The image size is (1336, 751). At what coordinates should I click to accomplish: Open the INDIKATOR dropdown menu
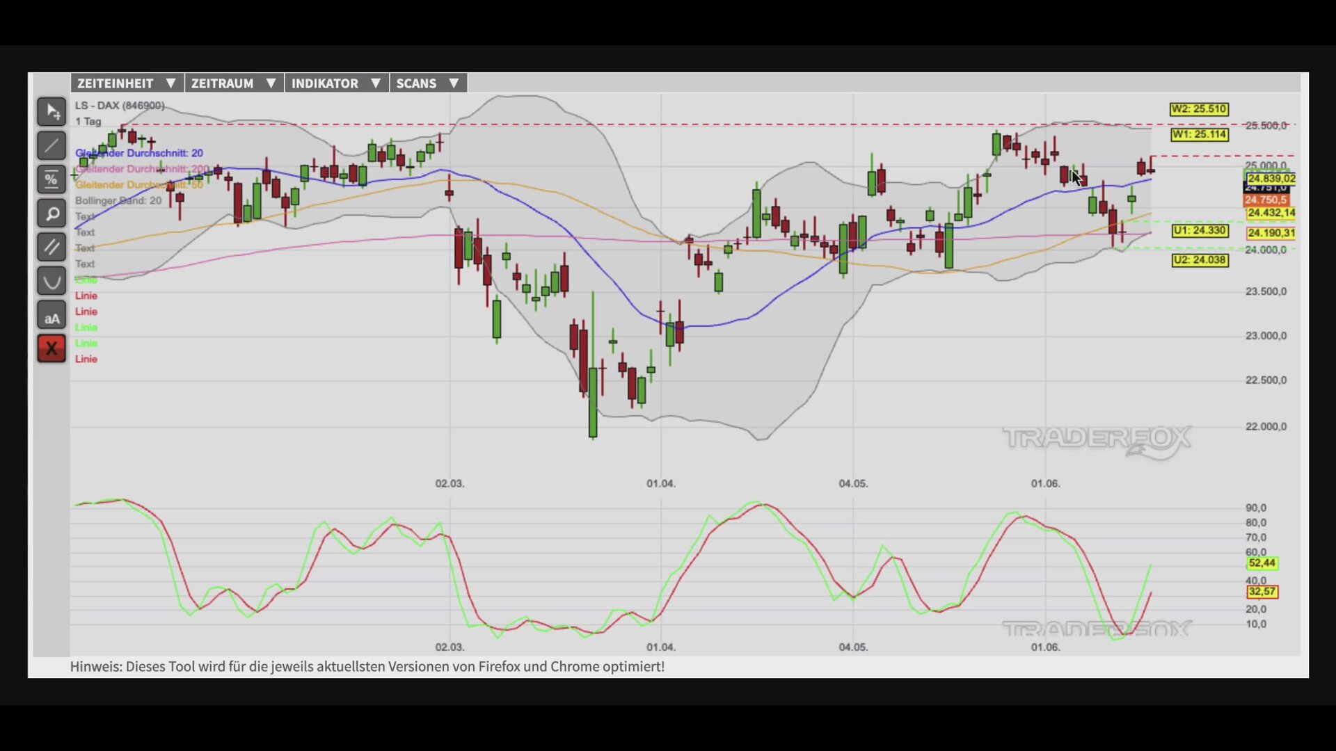pyautogui.click(x=336, y=83)
